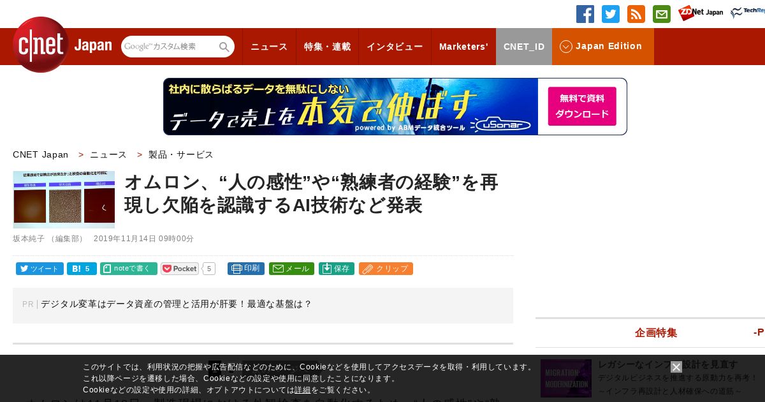Screen dimensions: 765x402
Task: Close the cookie notice with X
Action: (676, 367)
